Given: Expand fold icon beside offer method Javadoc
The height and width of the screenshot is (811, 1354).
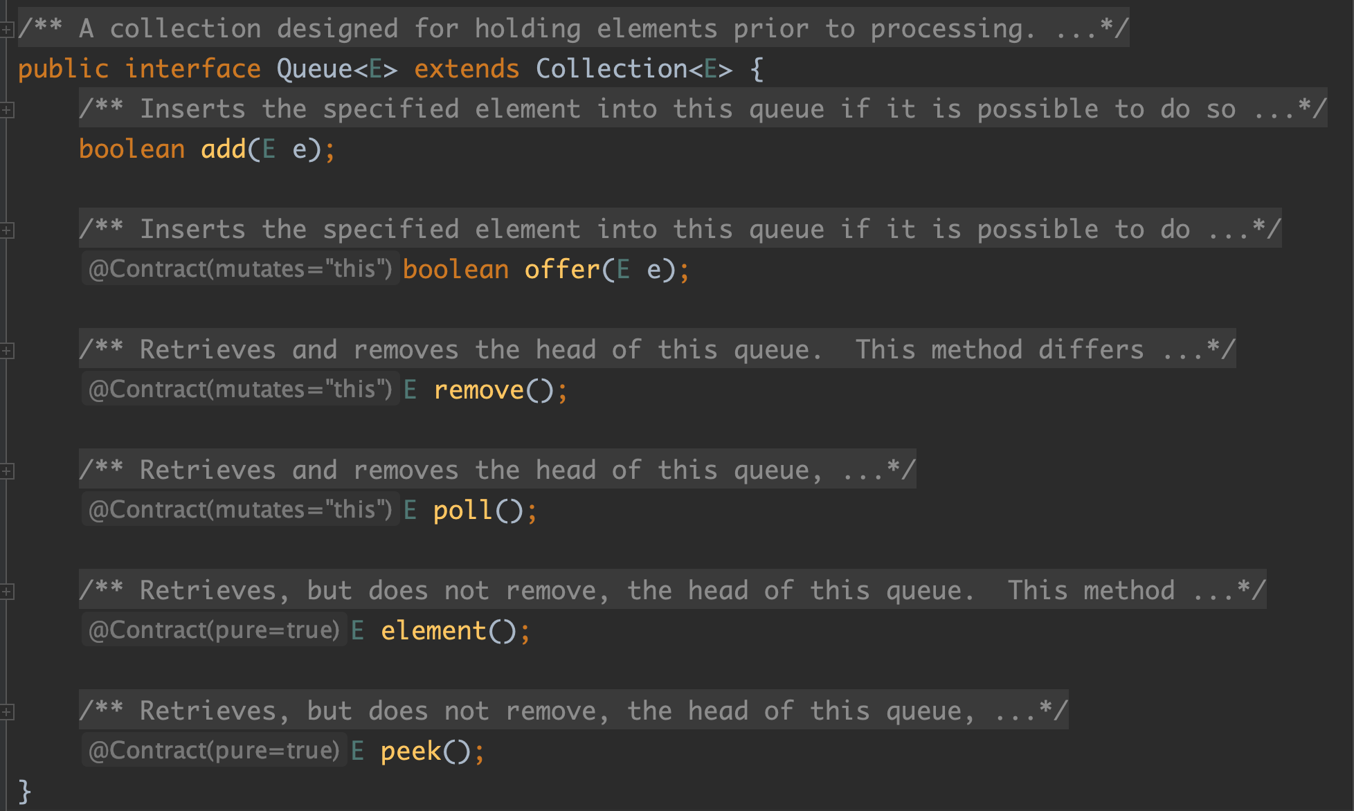Looking at the screenshot, I should click(x=6, y=230).
